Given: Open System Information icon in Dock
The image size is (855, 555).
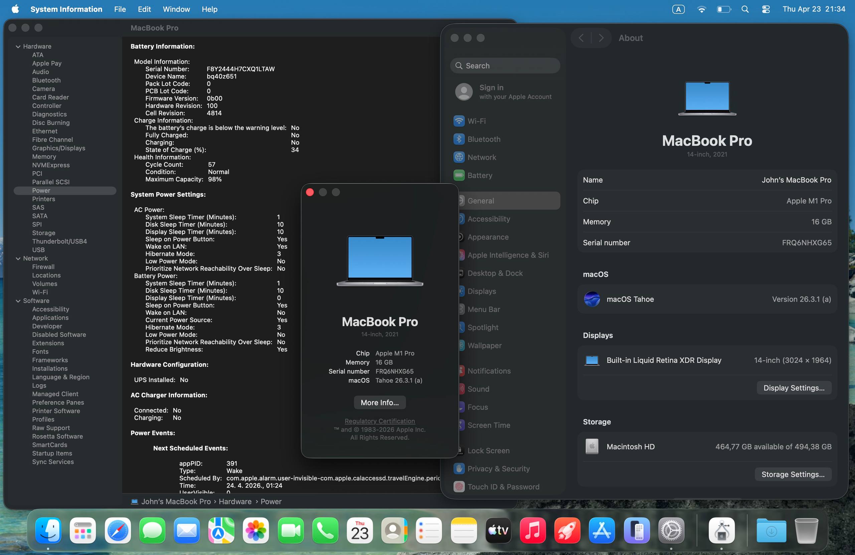Looking at the screenshot, I should click(x=721, y=530).
